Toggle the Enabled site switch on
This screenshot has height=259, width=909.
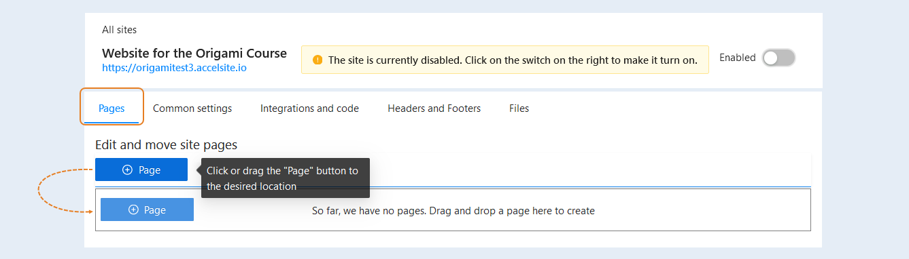click(778, 58)
